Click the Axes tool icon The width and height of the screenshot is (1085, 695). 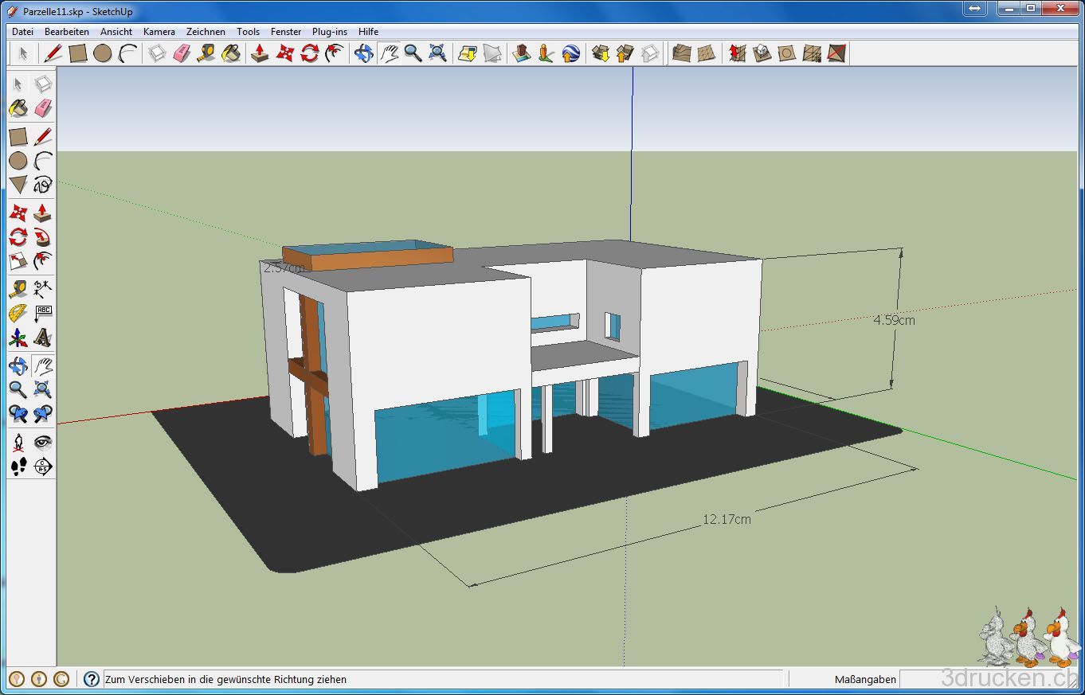pyautogui.click(x=18, y=338)
